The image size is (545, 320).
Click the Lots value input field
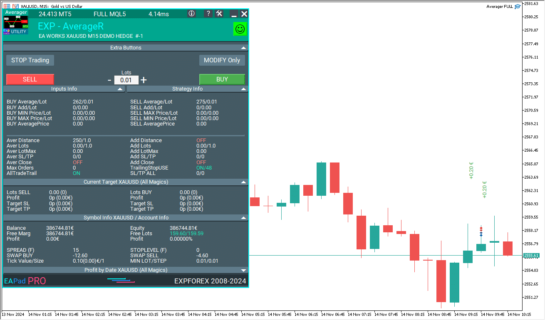[x=126, y=80]
